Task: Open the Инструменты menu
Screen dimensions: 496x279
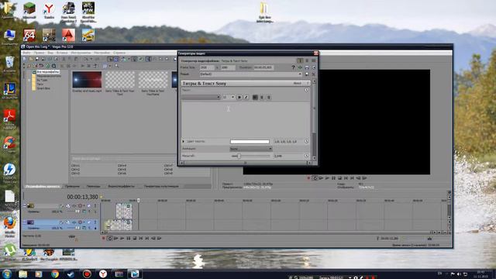Action: point(81,53)
